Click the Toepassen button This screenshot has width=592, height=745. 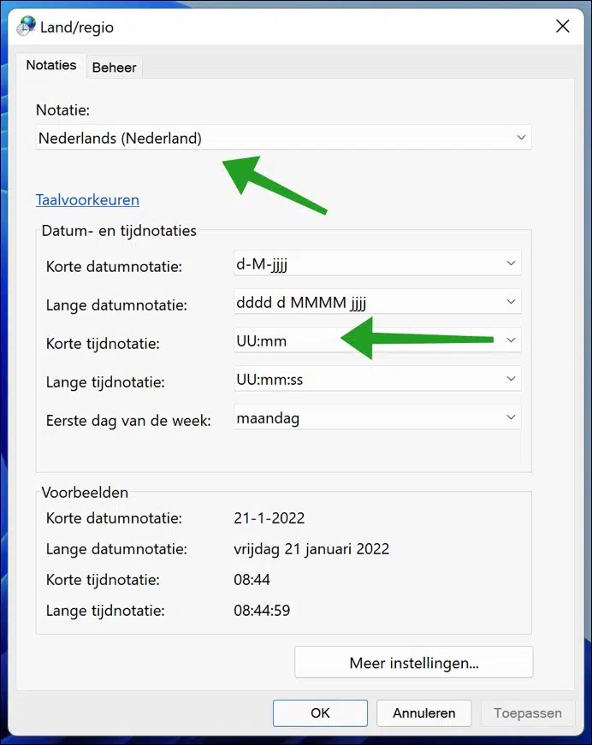(x=527, y=712)
